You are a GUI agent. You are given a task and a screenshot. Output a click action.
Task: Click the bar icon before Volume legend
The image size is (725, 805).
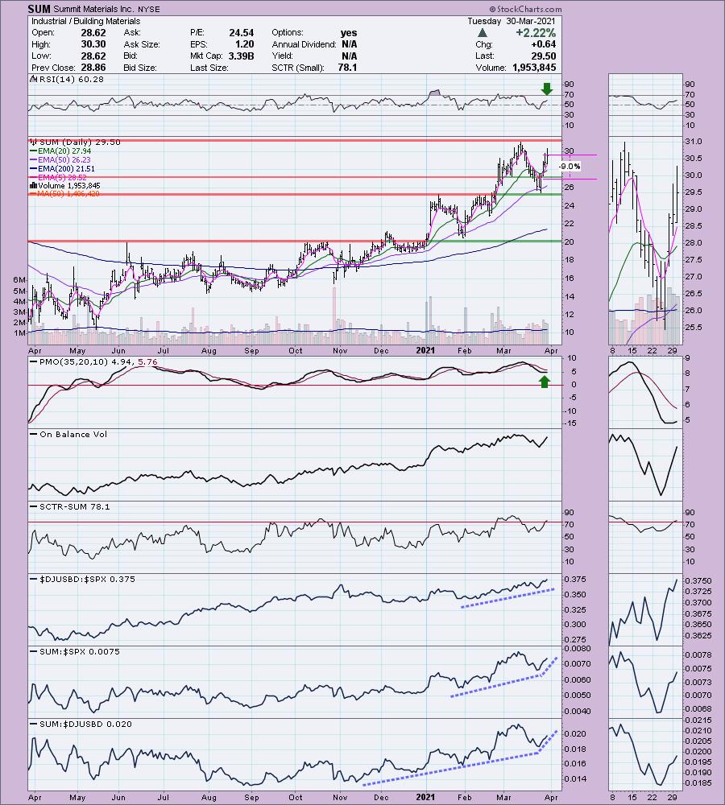tap(33, 185)
